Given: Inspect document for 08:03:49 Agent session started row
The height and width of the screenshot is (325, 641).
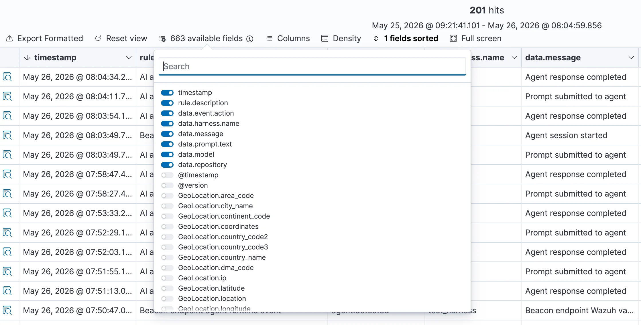Looking at the screenshot, I should pyautogui.click(x=7, y=135).
